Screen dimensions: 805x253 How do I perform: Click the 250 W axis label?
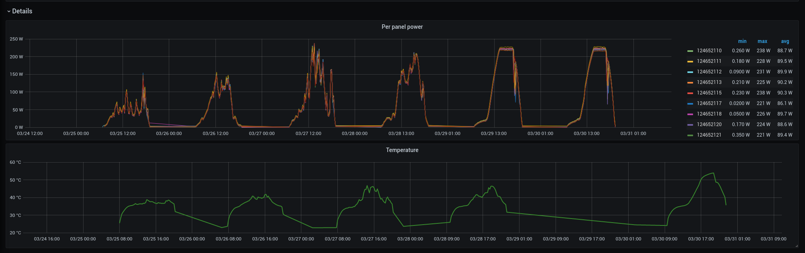[16, 39]
